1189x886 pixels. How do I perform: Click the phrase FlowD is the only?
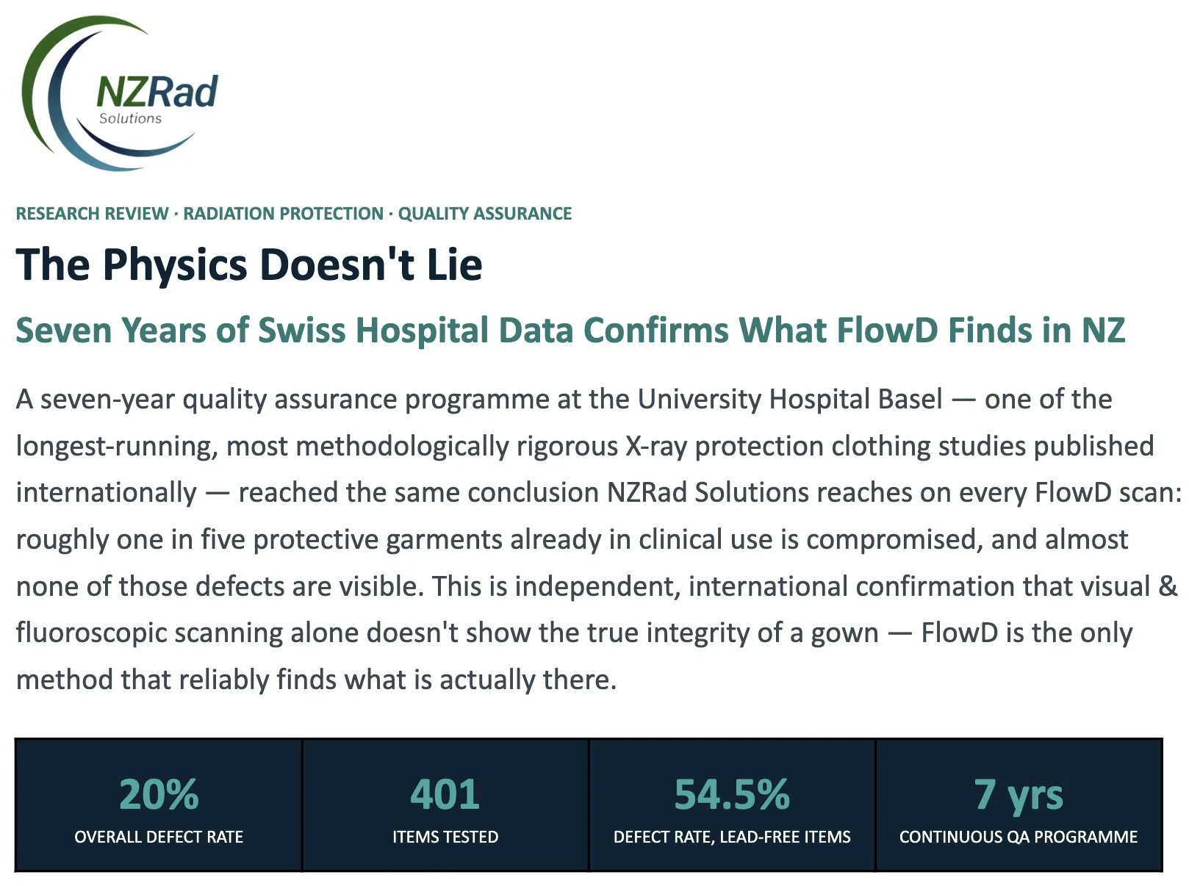1027,633
